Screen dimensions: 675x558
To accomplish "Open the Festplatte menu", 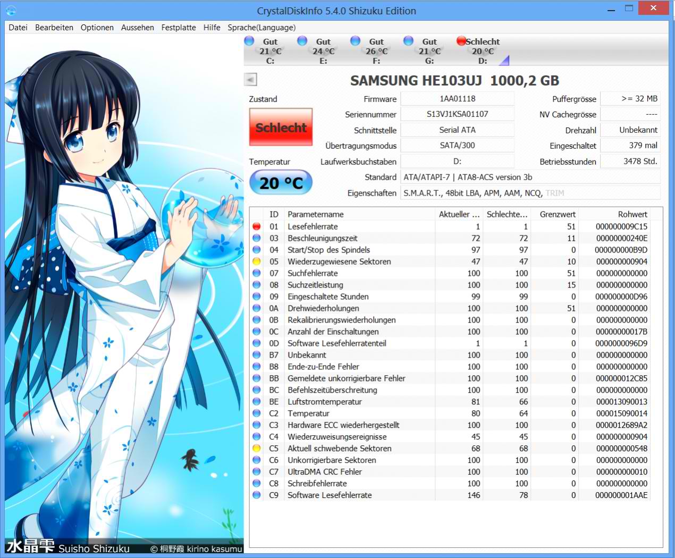I will tap(179, 28).
